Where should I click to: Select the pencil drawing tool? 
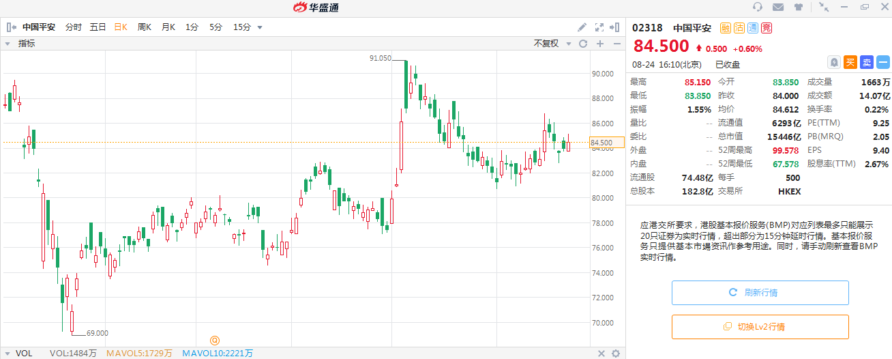582,27
